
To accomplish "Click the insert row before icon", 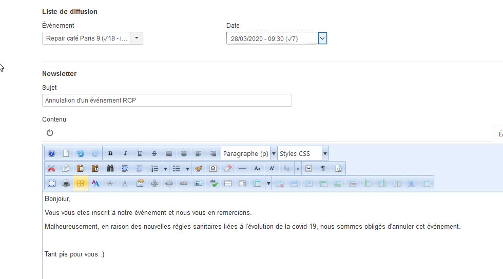I will point(323,184).
